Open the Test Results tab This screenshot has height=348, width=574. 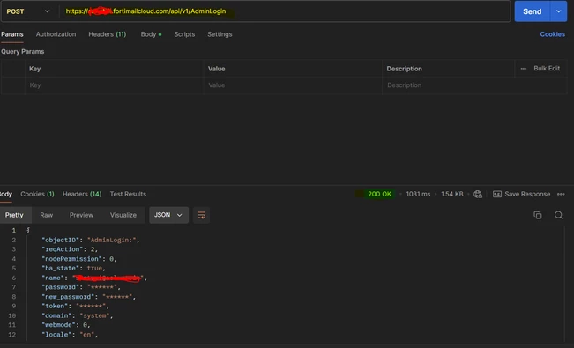[x=128, y=195]
